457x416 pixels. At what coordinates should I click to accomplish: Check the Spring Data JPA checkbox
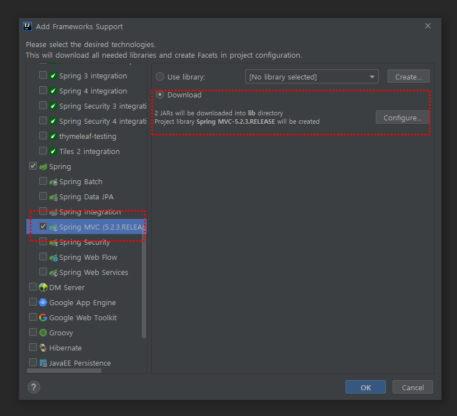tap(43, 197)
